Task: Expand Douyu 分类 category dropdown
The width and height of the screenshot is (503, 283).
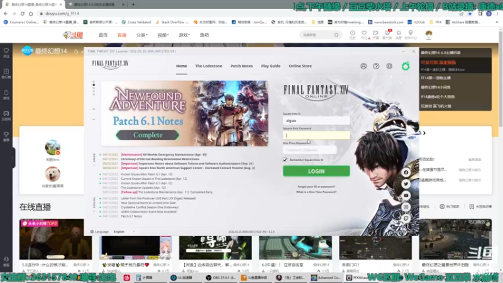Action: point(142,35)
